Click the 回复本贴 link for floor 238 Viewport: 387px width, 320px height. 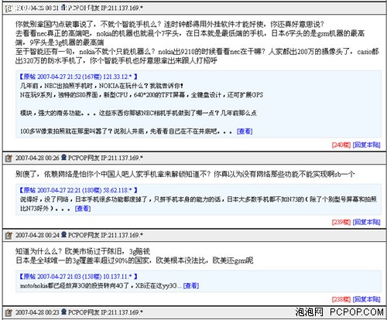(366, 299)
